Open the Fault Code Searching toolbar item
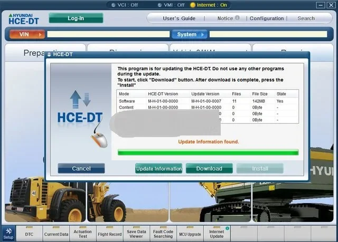The height and width of the screenshot is (242, 338). [163, 234]
